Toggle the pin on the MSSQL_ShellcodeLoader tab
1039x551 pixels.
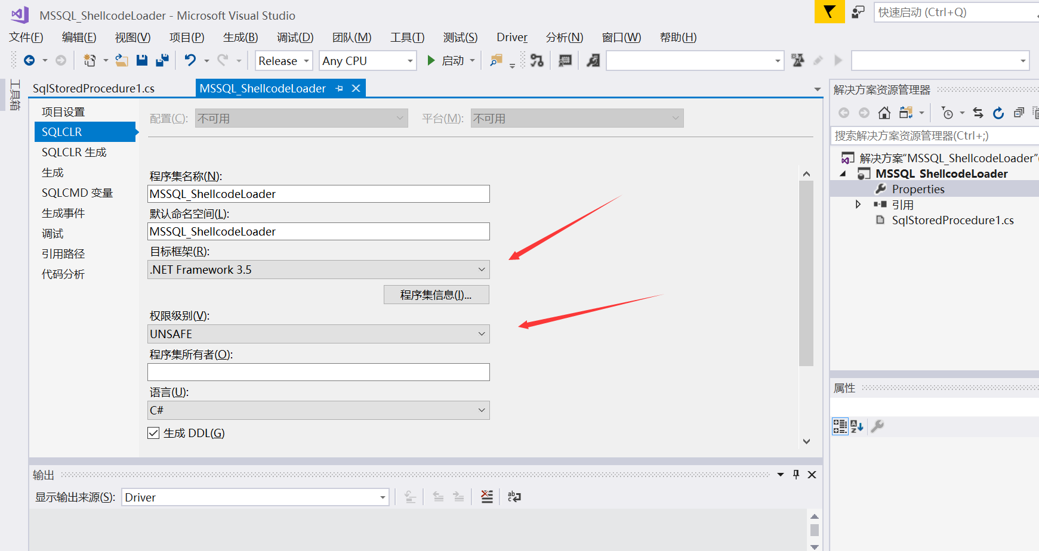tap(339, 88)
